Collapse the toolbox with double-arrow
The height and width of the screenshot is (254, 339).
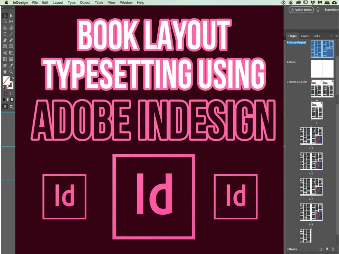pyautogui.click(x=13, y=7)
